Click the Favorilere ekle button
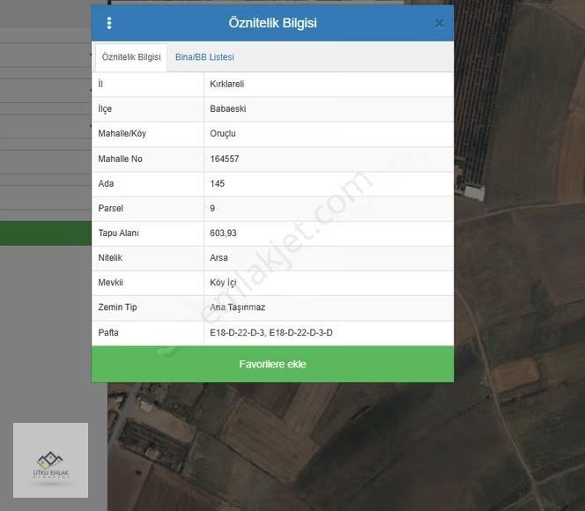Image resolution: width=585 pixels, height=511 pixels. (273, 364)
